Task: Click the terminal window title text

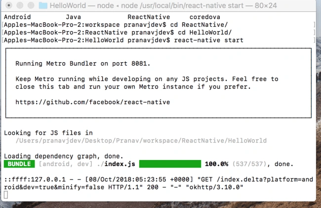Action: (x=163, y=5)
